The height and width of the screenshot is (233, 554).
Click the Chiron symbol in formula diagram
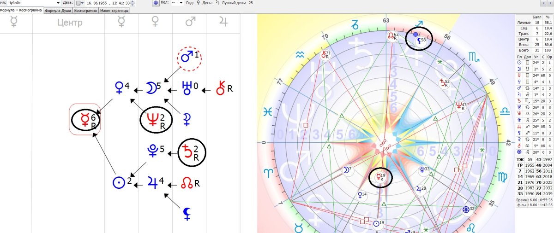(x=221, y=87)
